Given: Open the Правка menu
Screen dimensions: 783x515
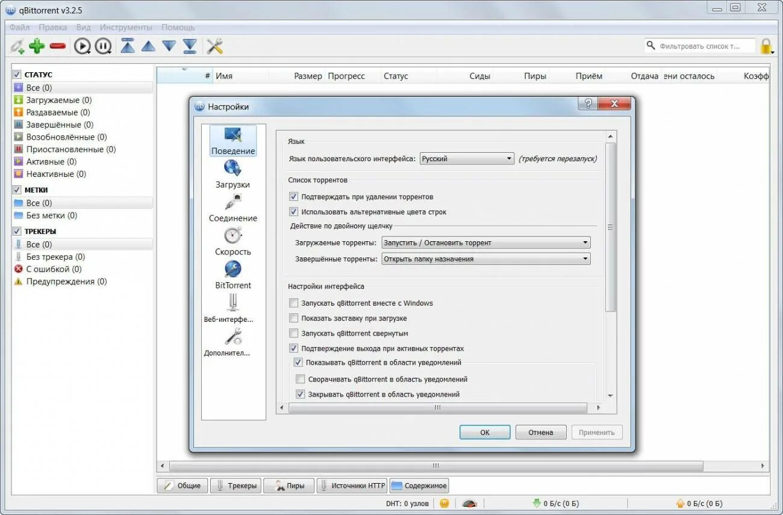Looking at the screenshot, I should coord(53,27).
